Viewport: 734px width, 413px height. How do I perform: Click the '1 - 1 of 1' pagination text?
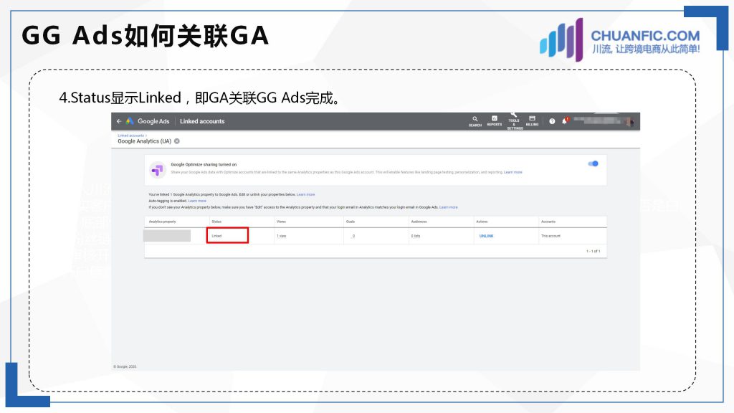[x=593, y=252]
